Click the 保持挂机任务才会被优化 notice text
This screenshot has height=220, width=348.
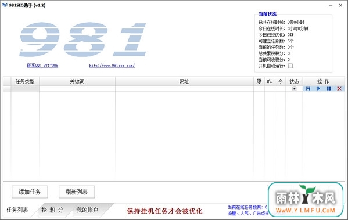(x=164, y=211)
